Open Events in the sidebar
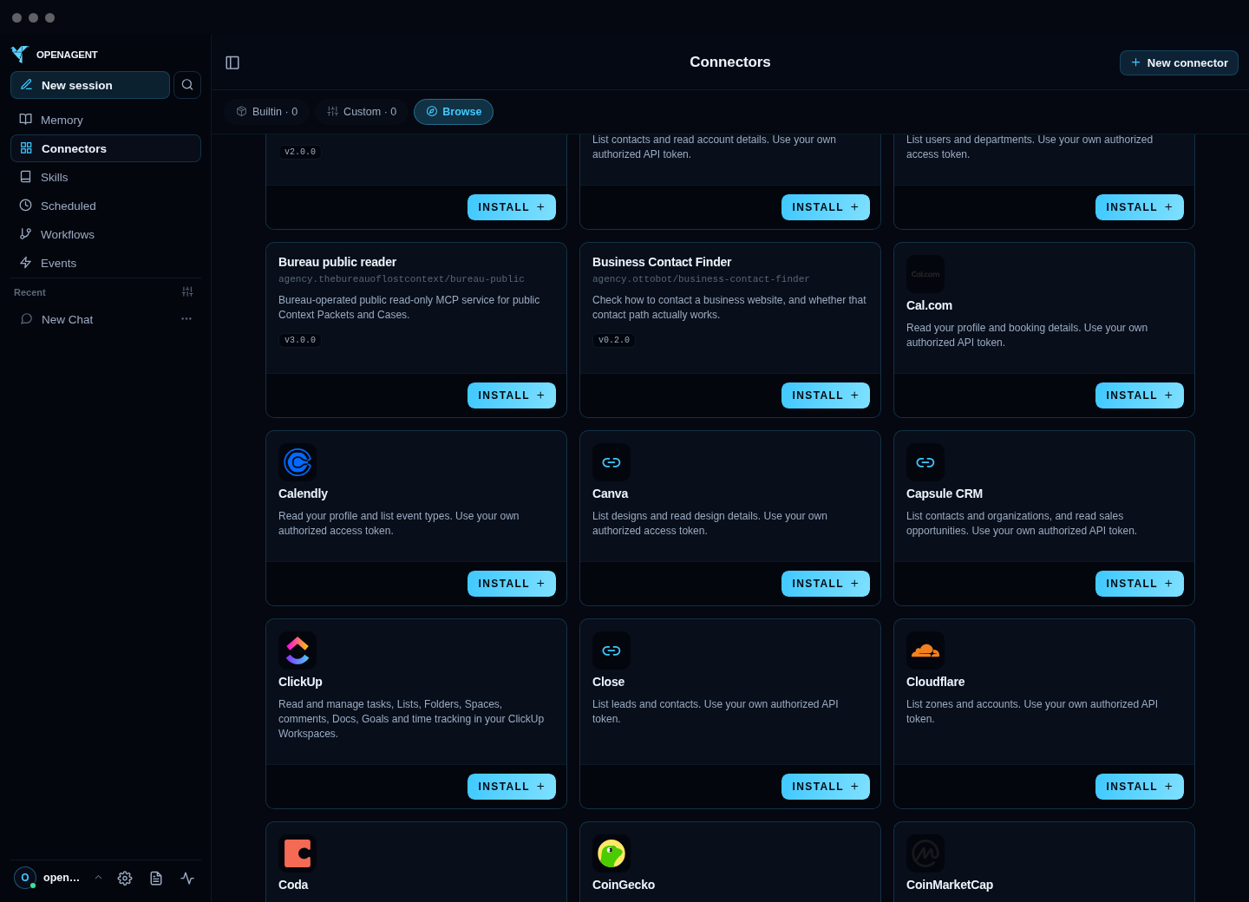 106,263
